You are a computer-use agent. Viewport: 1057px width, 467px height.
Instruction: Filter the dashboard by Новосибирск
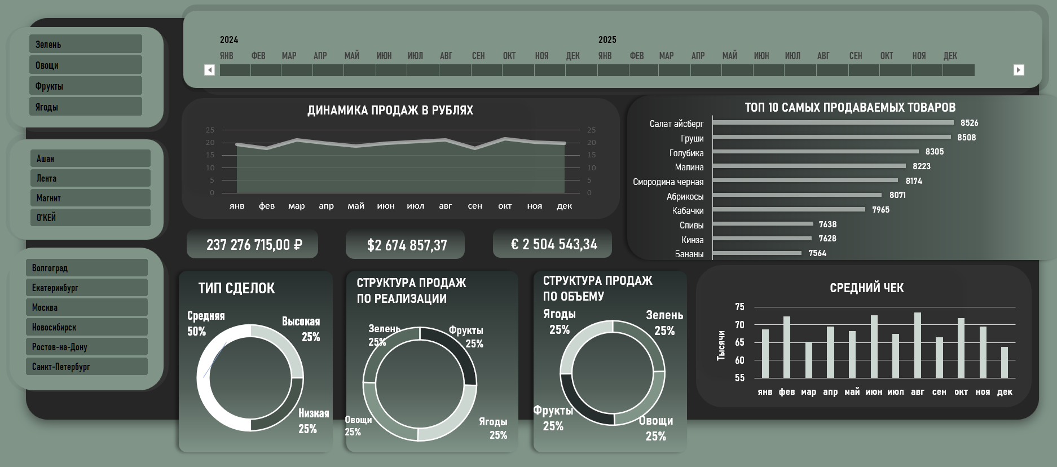(x=87, y=327)
